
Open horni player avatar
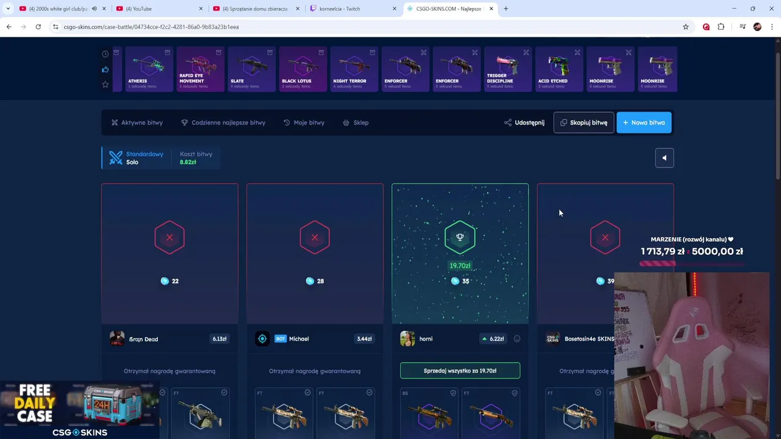(407, 339)
